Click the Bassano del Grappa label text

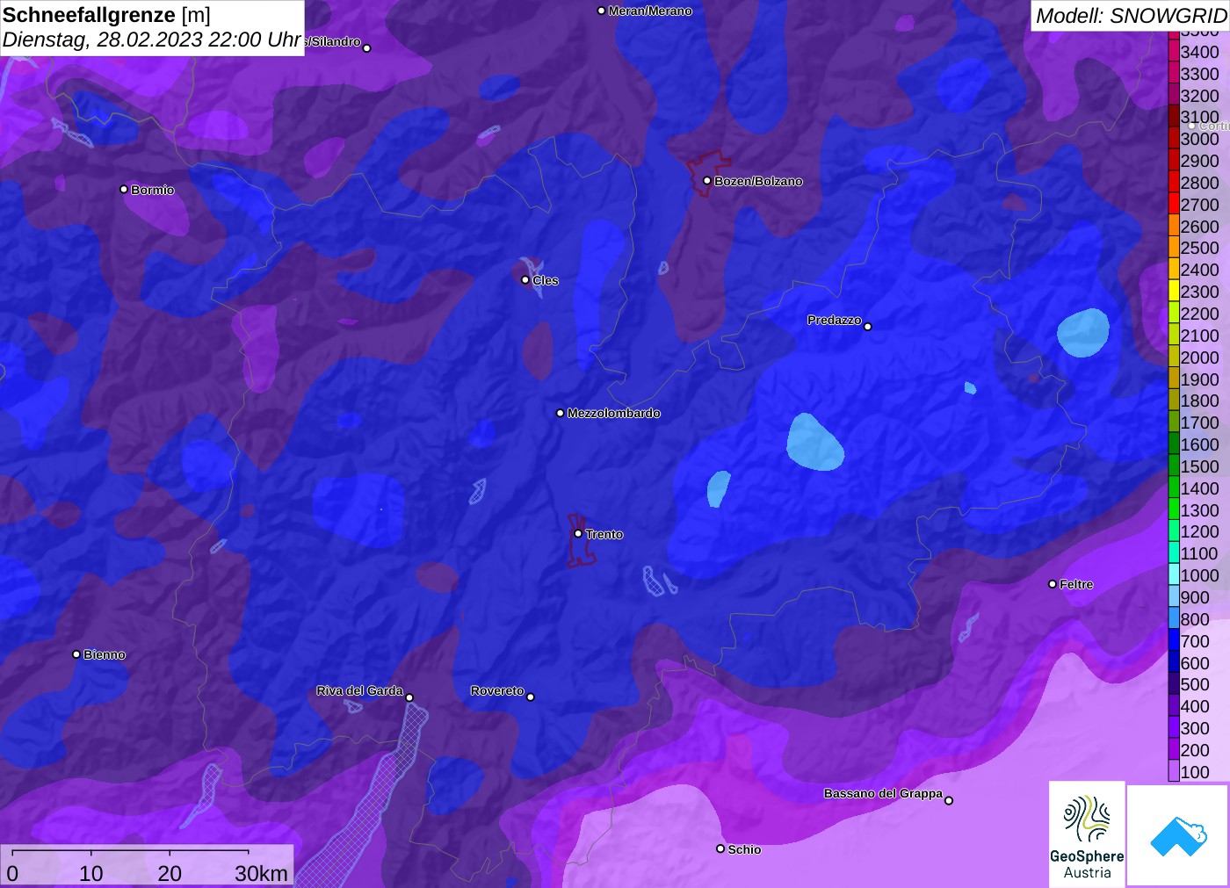(883, 793)
